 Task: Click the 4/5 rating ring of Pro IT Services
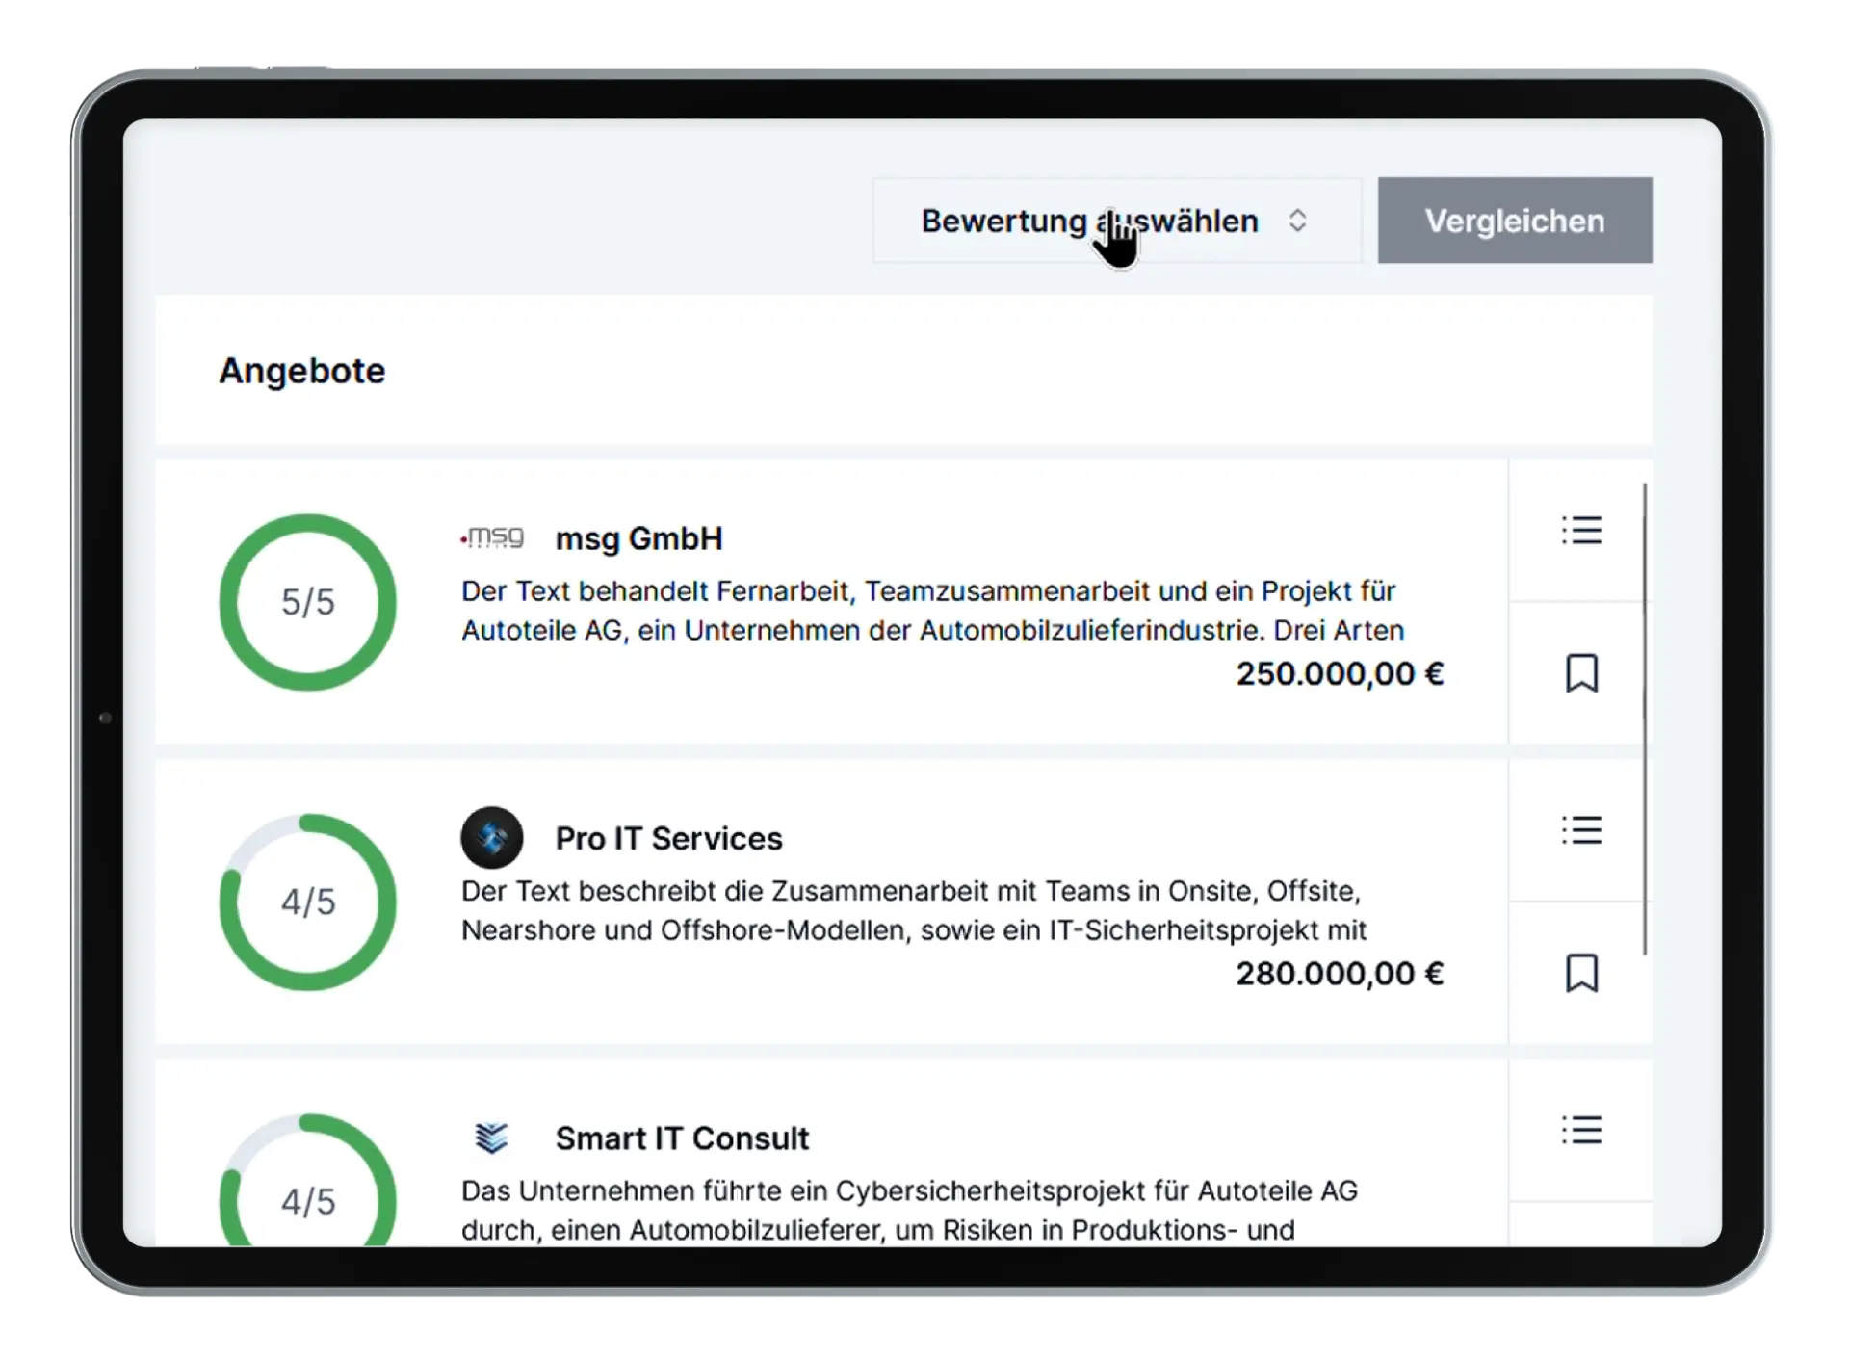pyautogui.click(x=307, y=901)
